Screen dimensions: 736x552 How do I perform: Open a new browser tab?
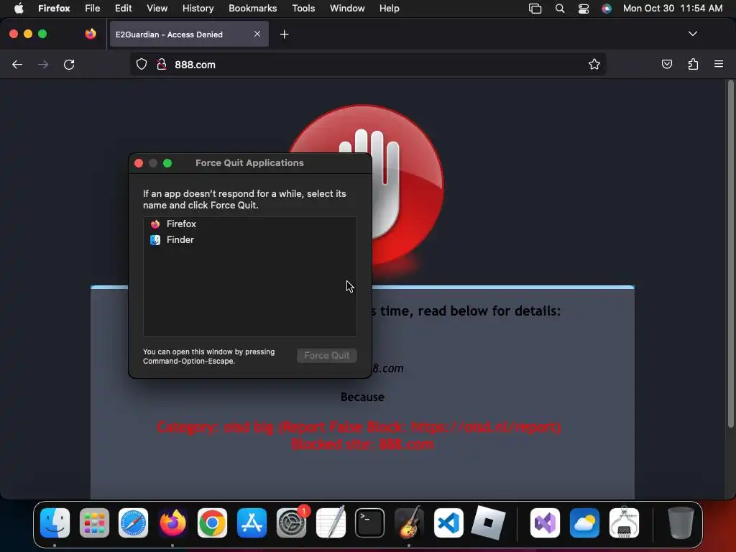[284, 34]
